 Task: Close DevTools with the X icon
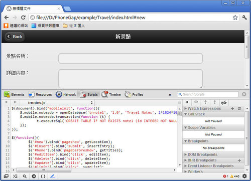click(244, 94)
